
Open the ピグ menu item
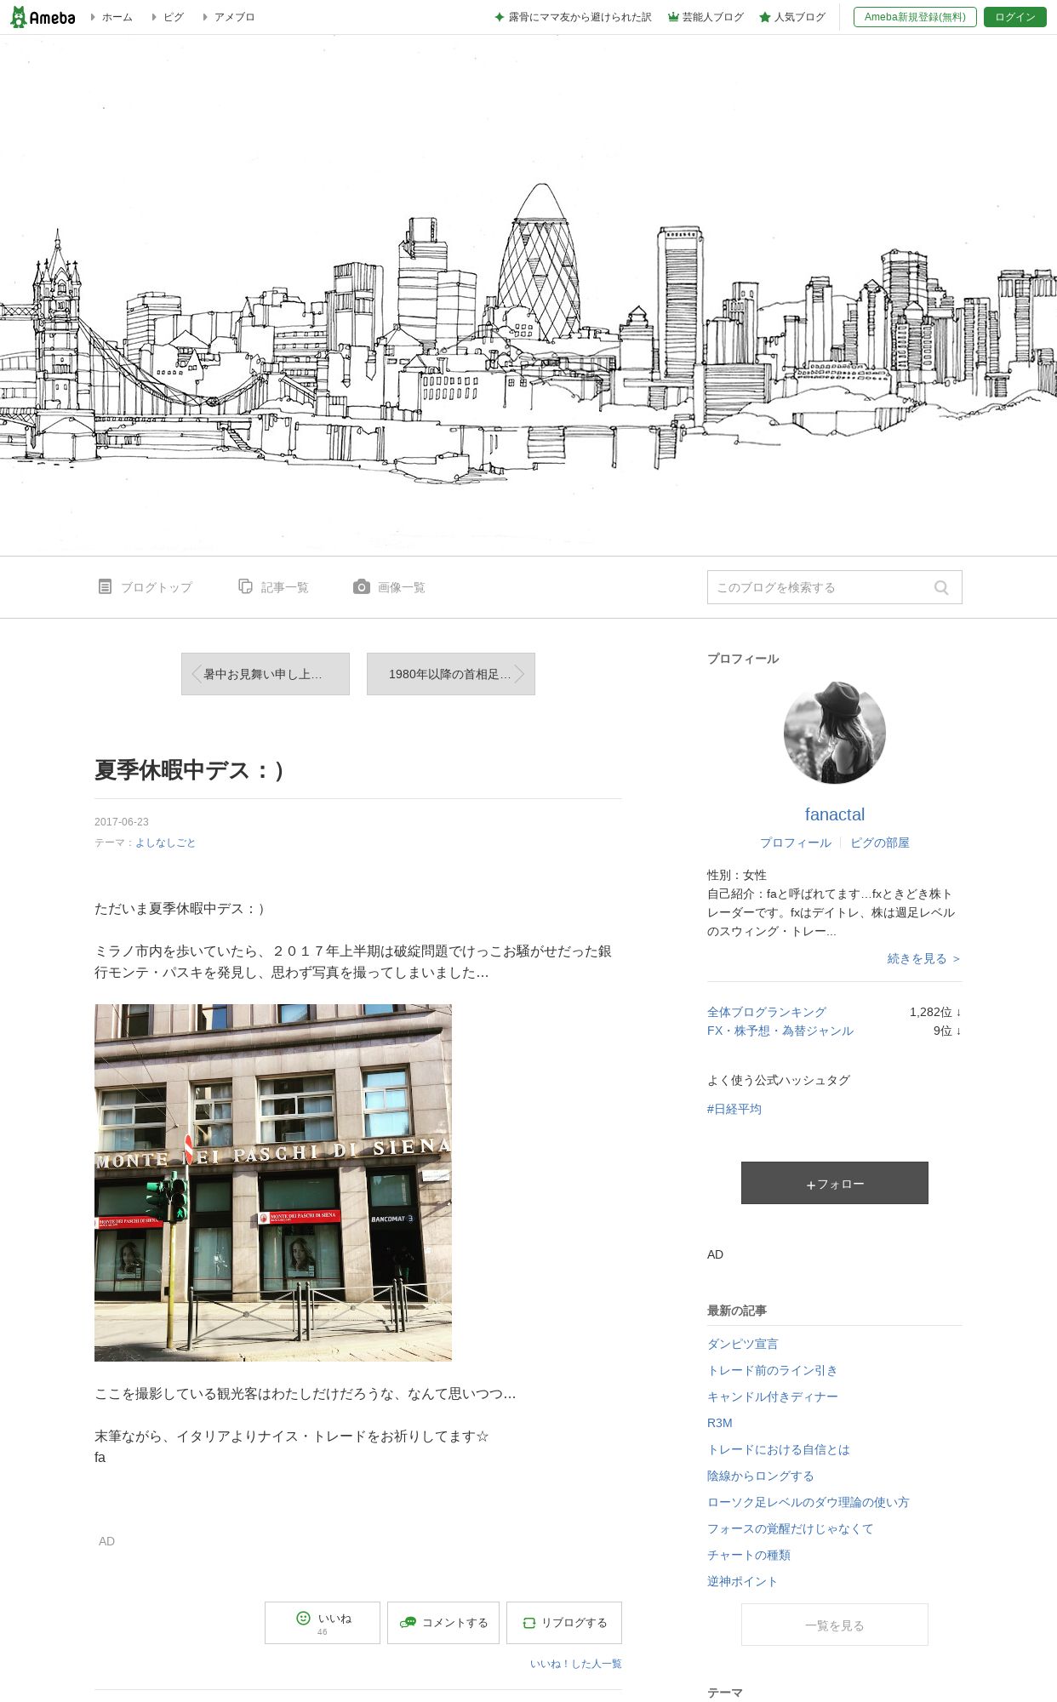(x=173, y=17)
